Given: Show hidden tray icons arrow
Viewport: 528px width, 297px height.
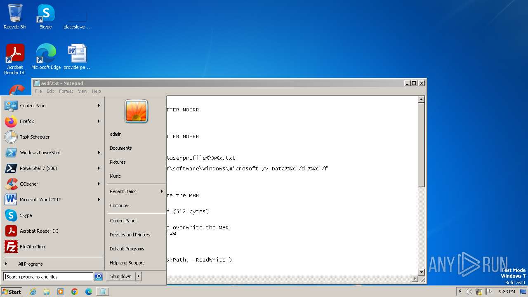Looking at the screenshot, I should pyautogui.click(x=460, y=291).
